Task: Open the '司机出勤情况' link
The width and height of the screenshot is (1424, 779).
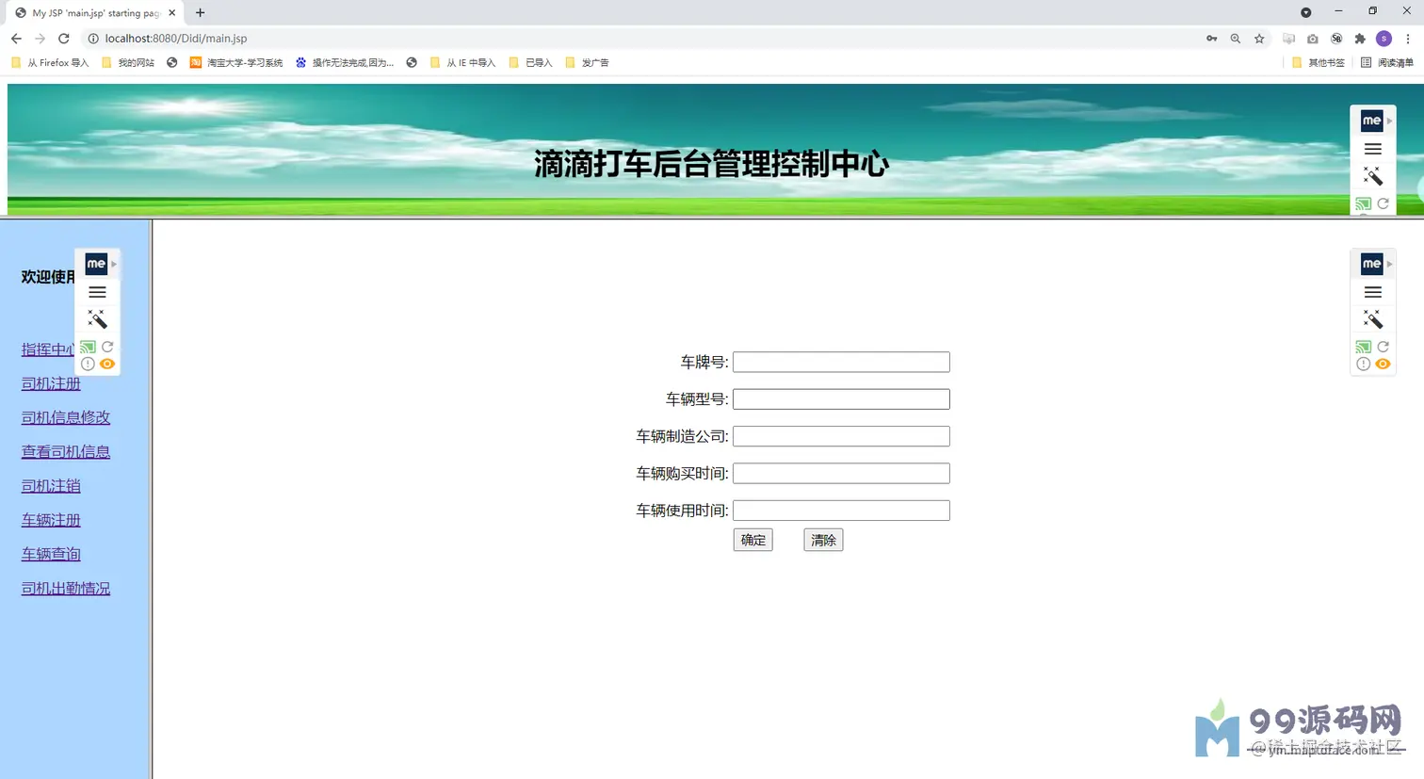Action: click(x=66, y=588)
